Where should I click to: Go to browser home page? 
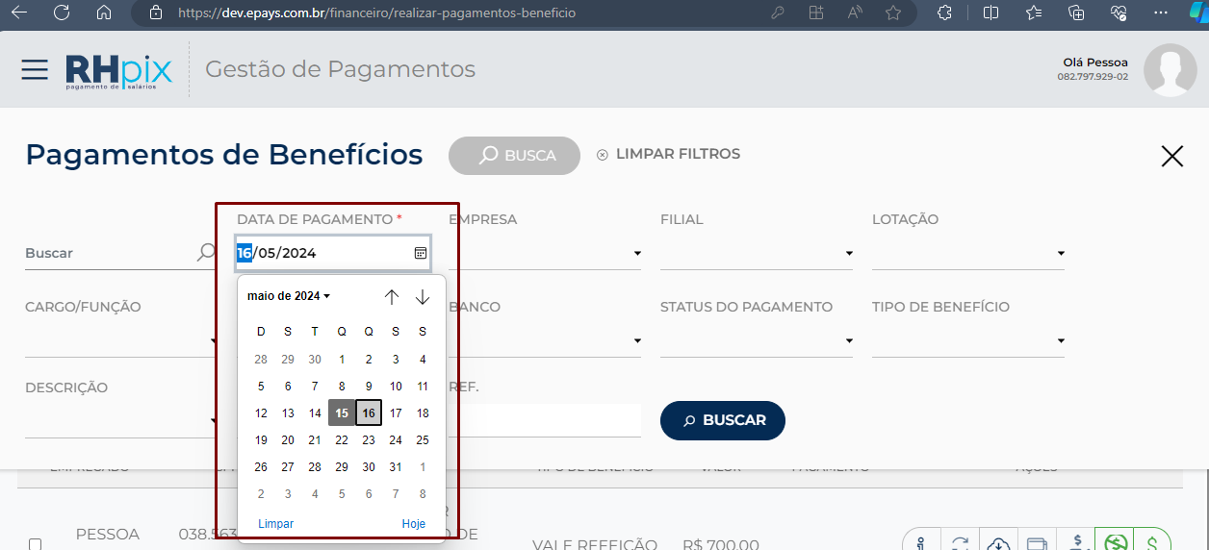pos(104,13)
